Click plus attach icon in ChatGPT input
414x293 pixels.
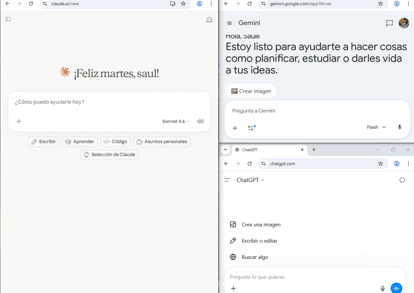click(x=233, y=289)
